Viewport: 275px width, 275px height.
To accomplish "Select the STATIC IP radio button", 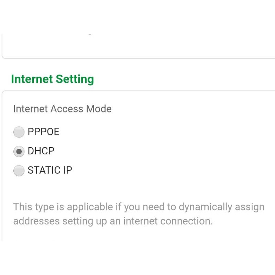I will click(x=19, y=170).
